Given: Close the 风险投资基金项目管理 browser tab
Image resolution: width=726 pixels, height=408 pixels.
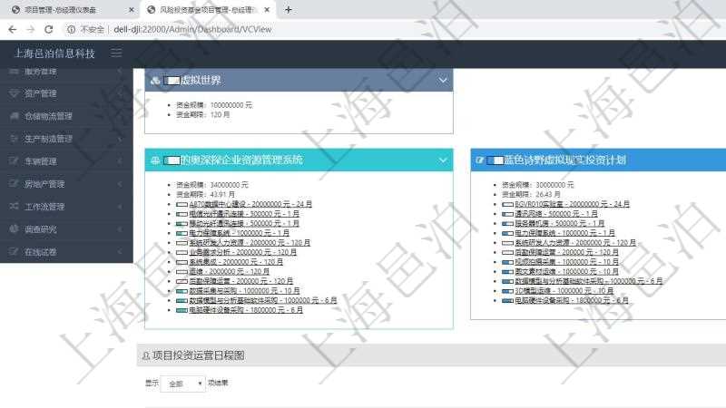Looking at the screenshot, I should 267,9.
